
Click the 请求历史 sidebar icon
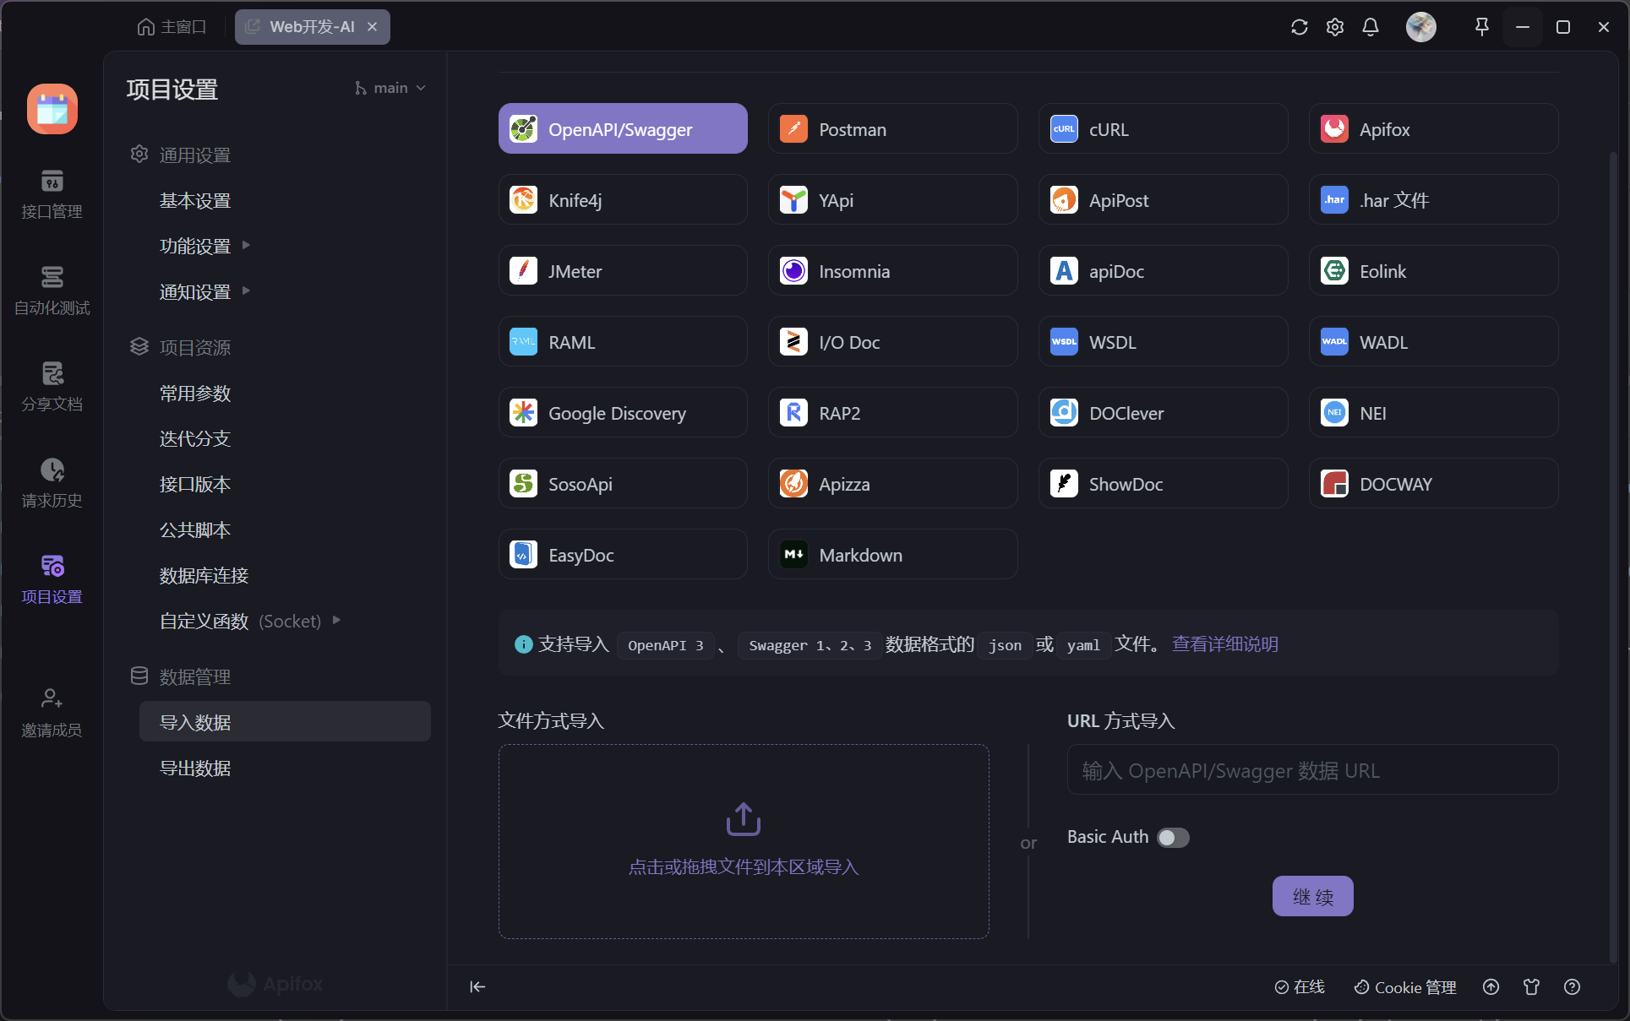tap(52, 482)
